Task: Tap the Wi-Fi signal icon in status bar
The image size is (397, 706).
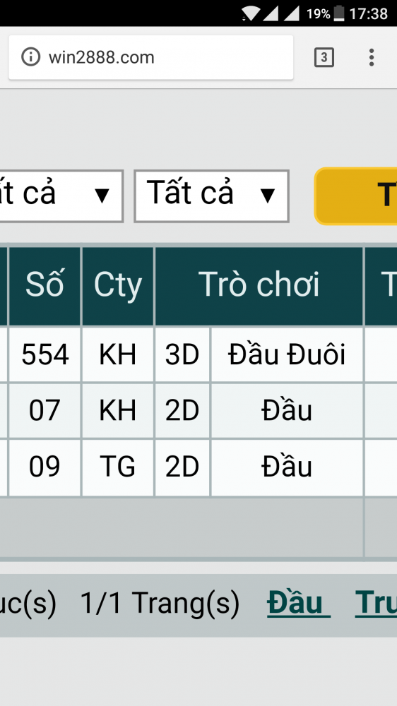Action: point(249,13)
